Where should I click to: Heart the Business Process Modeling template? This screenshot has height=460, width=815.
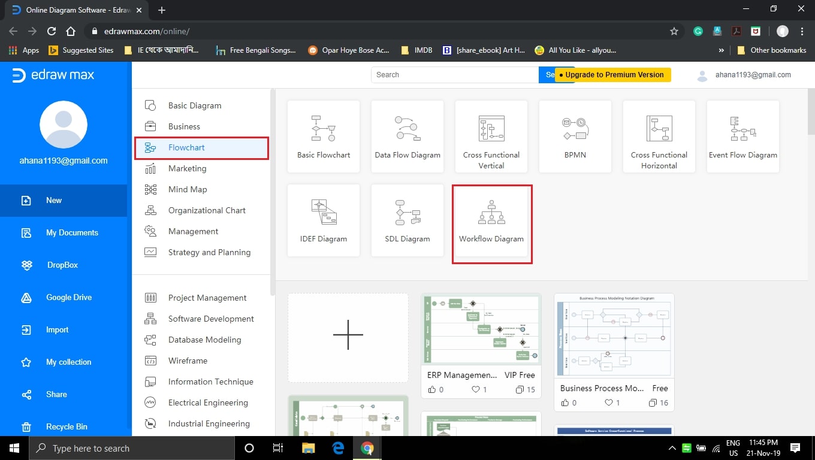point(608,402)
